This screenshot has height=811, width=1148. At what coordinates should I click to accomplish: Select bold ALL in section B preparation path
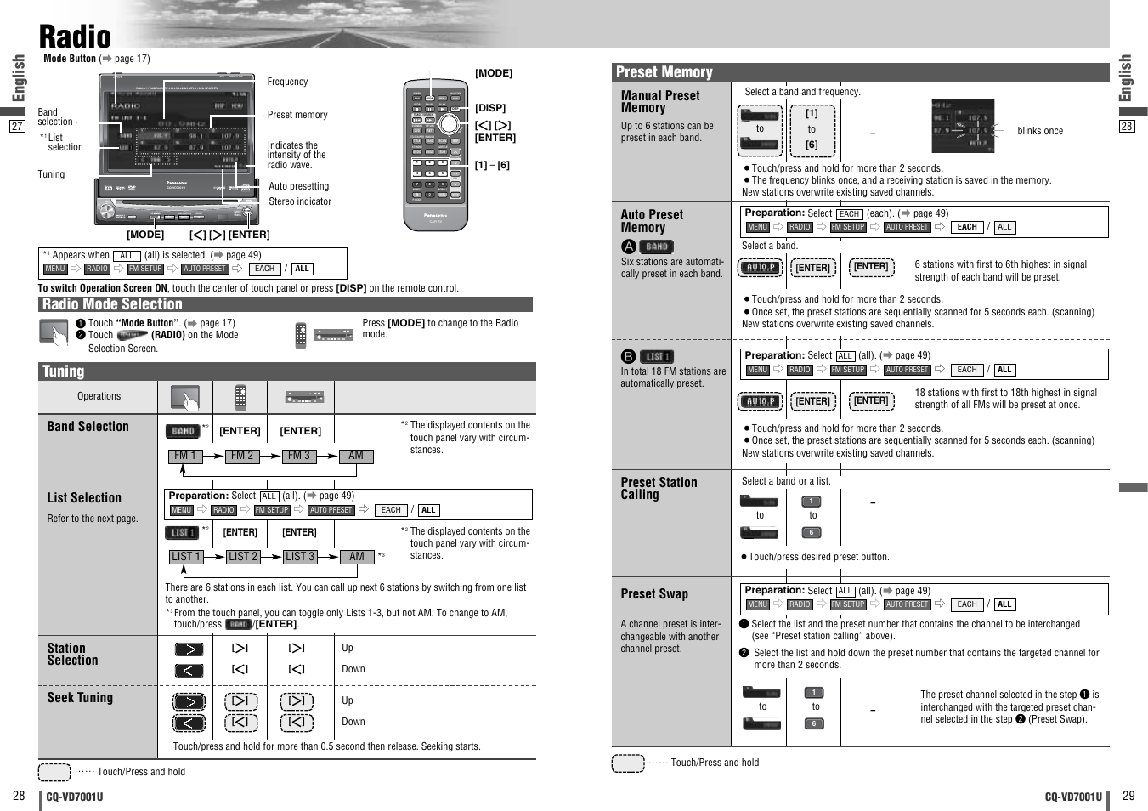1004,370
